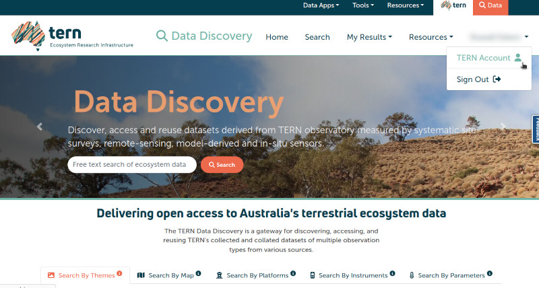
Task: Click info icon beside Search By Parameters
Action: [490, 273]
